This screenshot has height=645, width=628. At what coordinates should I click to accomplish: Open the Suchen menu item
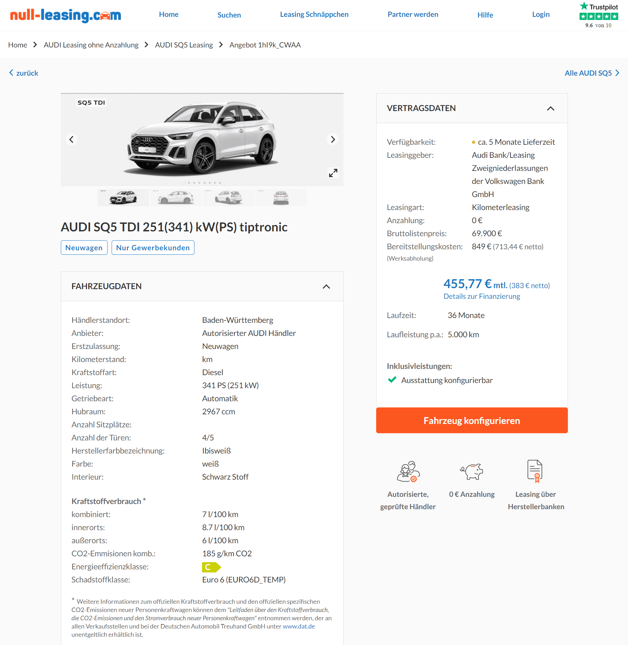(x=229, y=15)
